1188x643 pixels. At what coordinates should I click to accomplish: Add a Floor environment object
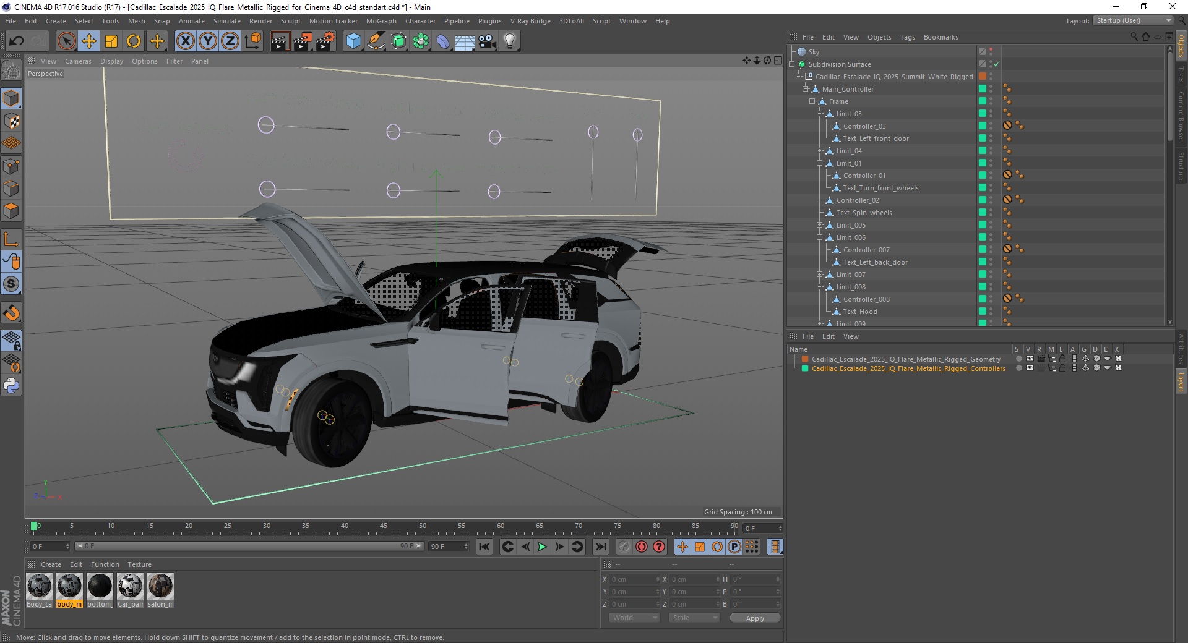pyautogui.click(x=465, y=41)
